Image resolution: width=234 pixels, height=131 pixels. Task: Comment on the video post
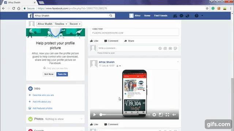point(111,124)
